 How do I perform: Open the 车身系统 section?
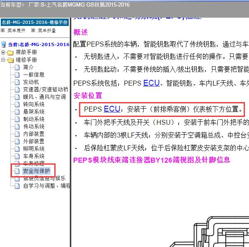[x=34, y=156]
